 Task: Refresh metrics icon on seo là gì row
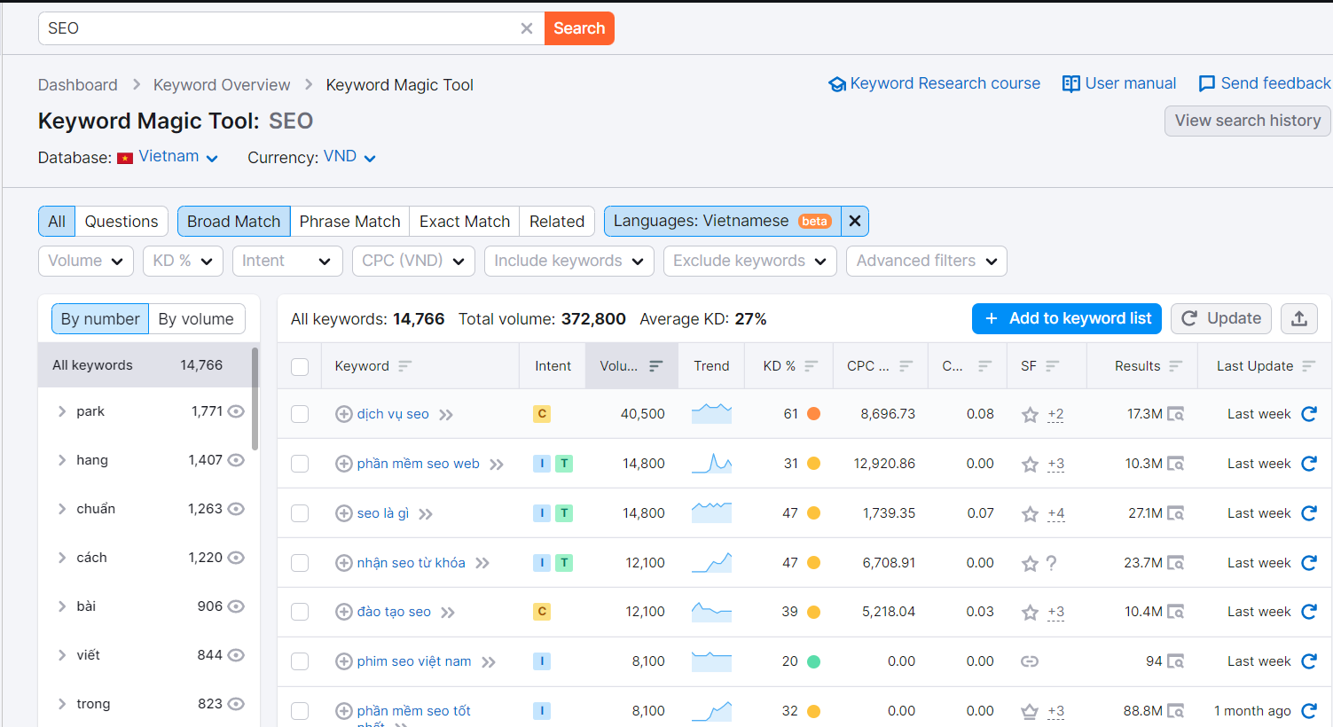pyautogui.click(x=1310, y=512)
